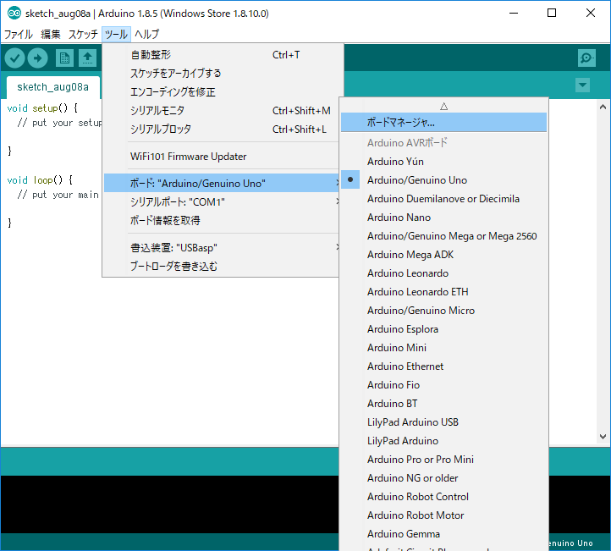Open シリアルモニタ from the menu
This screenshot has height=551, width=611.
point(222,111)
